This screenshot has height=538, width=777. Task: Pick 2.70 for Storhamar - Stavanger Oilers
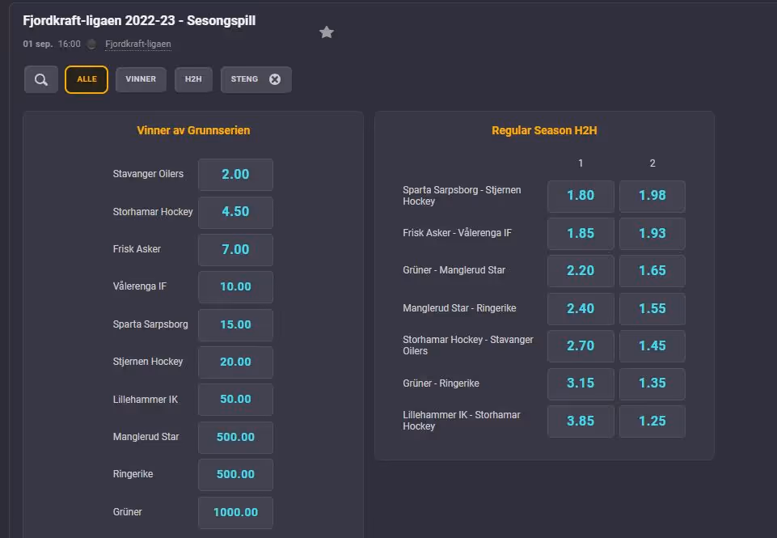point(581,346)
